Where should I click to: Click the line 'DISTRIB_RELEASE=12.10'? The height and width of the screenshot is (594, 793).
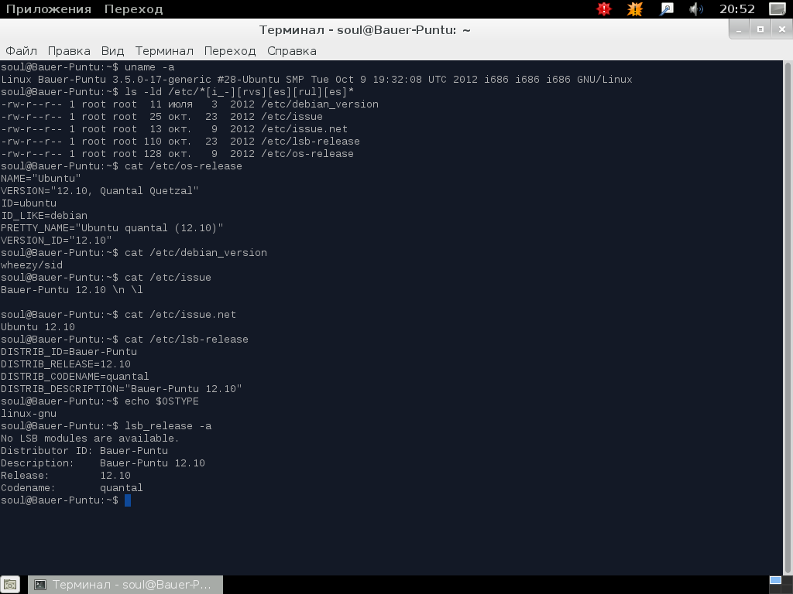tap(66, 364)
